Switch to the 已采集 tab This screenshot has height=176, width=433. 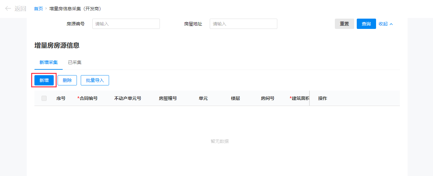click(x=75, y=62)
